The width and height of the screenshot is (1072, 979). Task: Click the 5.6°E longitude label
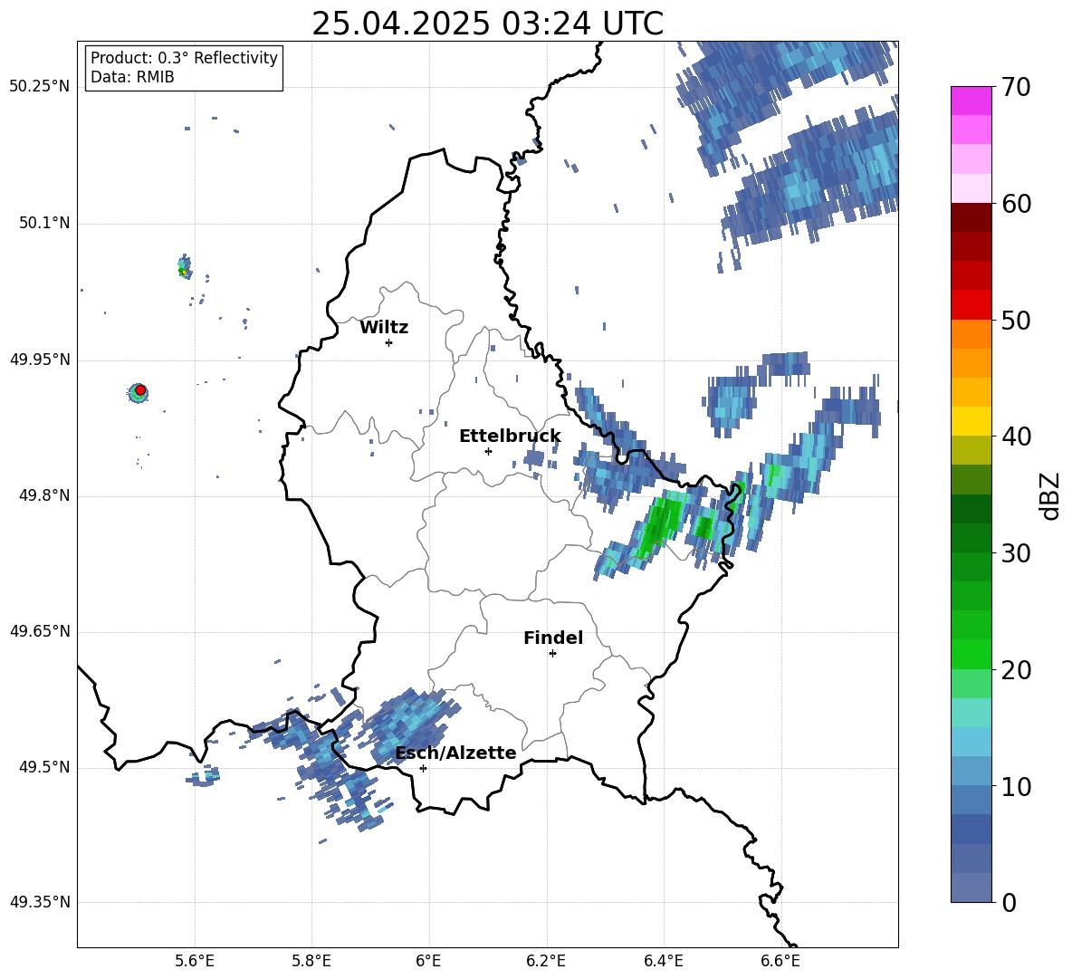195,961
